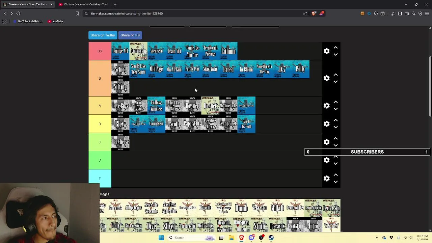The height and width of the screenshot is (243, 432).
Task: Toggle the browser sidebar panel
Action: point(400,13)
